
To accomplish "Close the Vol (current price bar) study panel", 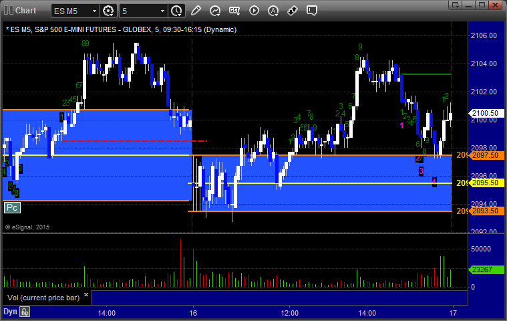I will click(x=86, y=294).
